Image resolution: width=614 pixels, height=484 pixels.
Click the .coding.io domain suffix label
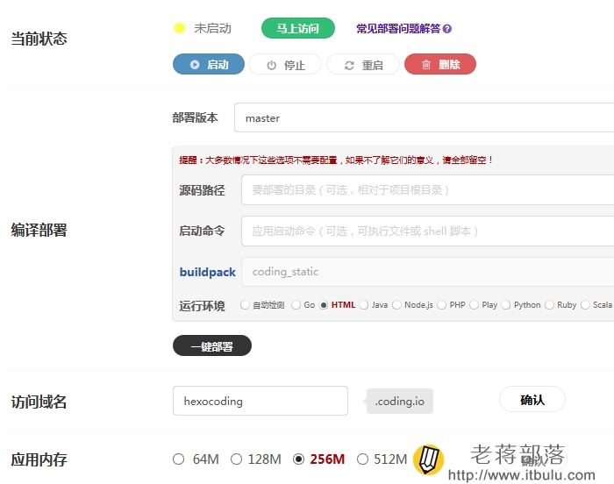400,401
